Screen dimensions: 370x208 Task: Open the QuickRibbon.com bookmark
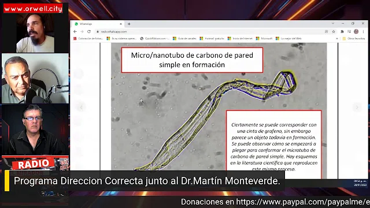coord(155,39)
